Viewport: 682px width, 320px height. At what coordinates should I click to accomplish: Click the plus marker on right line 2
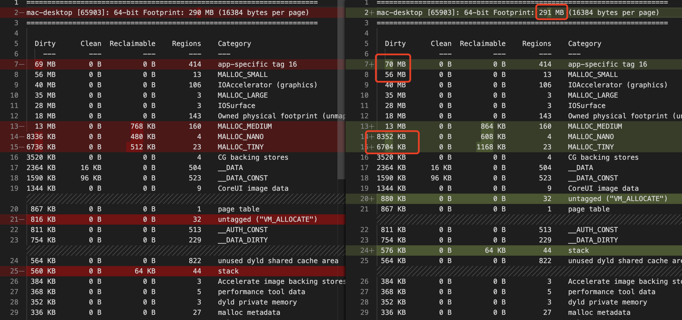(x=372, y=13)
